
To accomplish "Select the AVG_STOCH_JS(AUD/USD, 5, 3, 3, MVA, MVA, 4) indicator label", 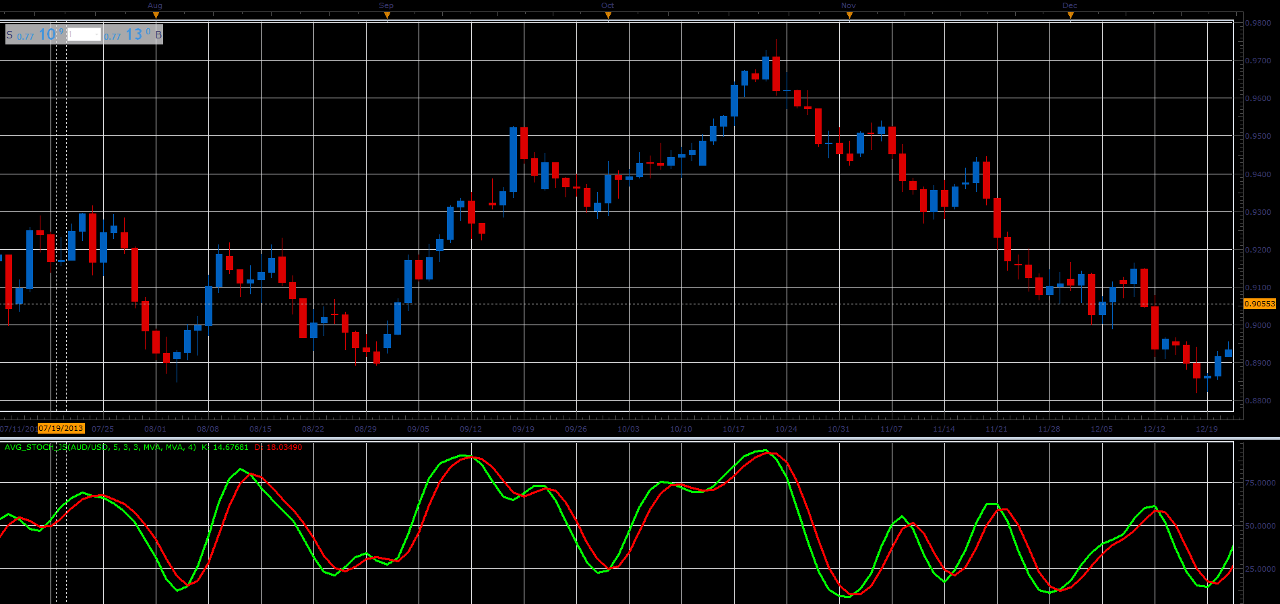I will (100, 447).
